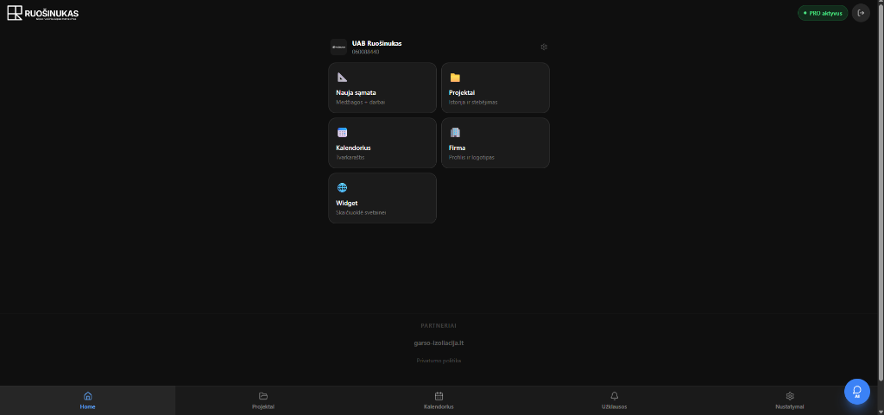Click the open-folder icon in bottom navigation

(263, 396)
